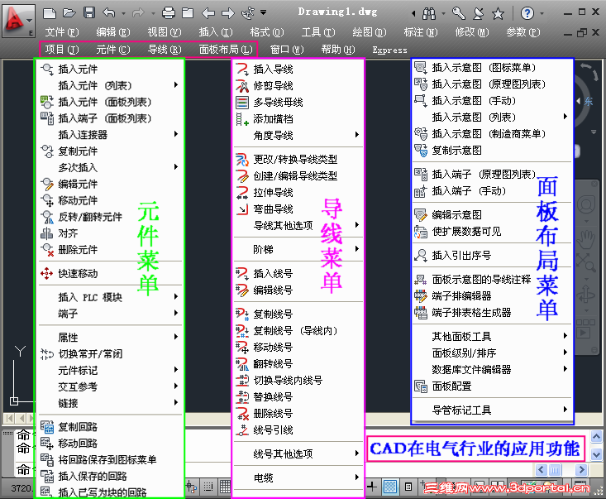Open the 文件(F) menu
The width and height of the screenshot is (606, 499).
point(62,32)
